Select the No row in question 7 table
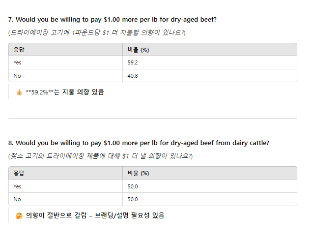The image size is (313, 242). click(153, 76)
